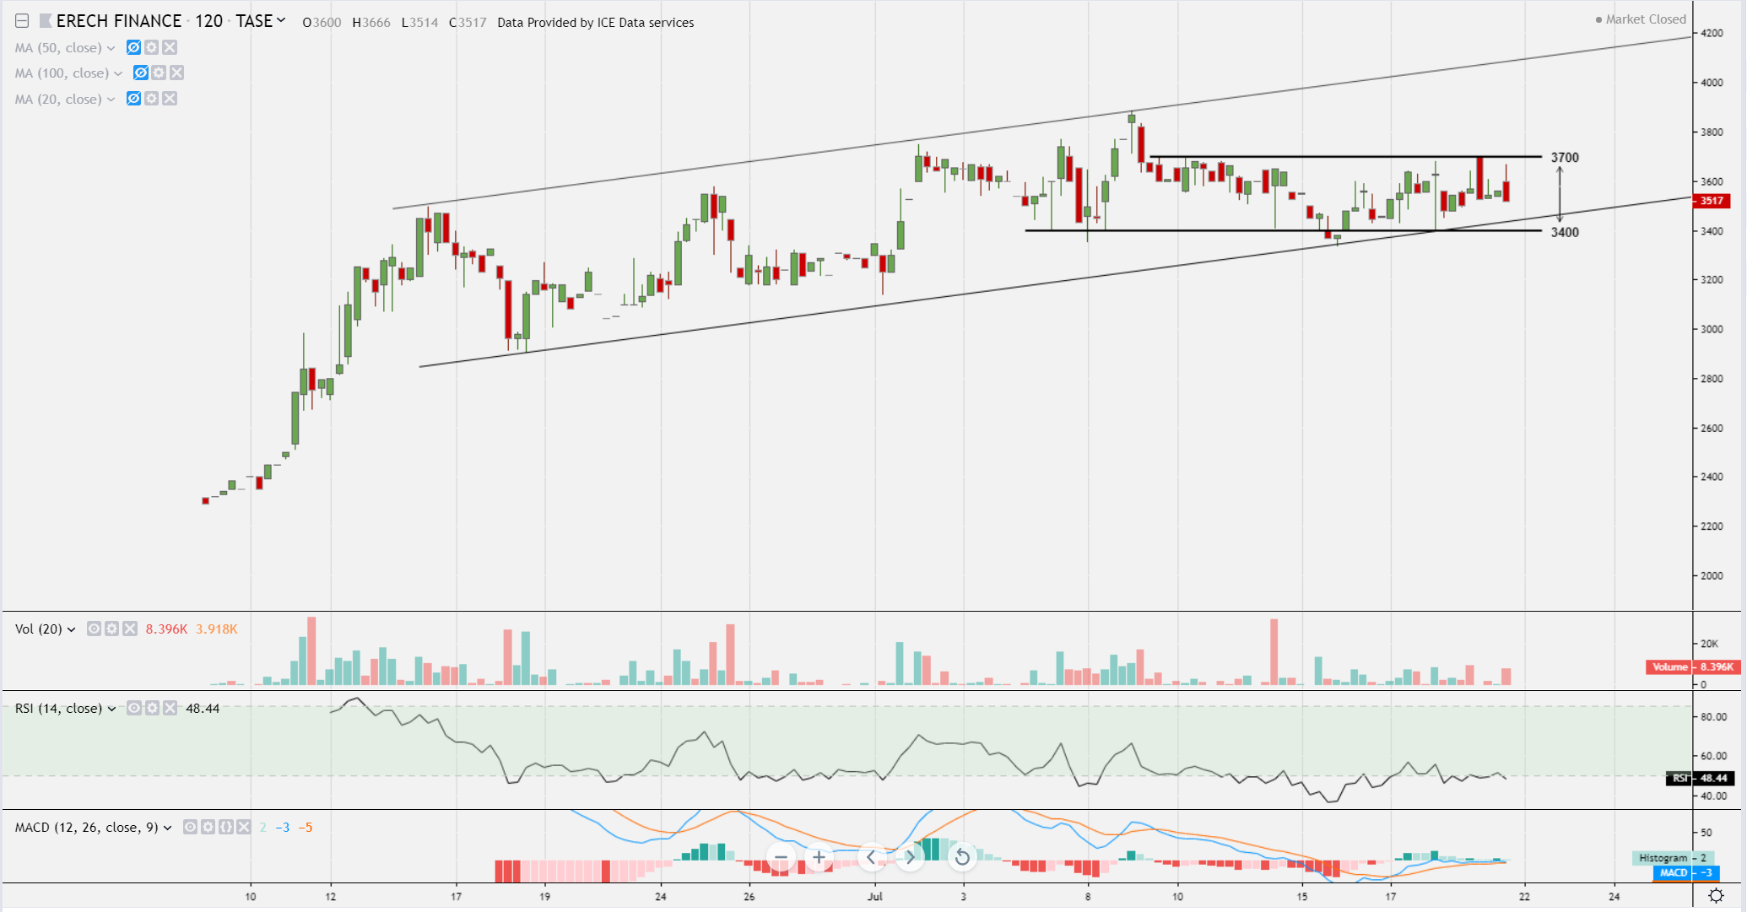Hide the RSI indicator with eye icon
This screenshot has width=1747, height=912.
click(x=134, y=708)
